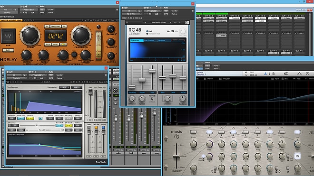The image size is (314, 176).
Task: Toggle the LoCut band button in AirEQ
Action: [209, 132]
